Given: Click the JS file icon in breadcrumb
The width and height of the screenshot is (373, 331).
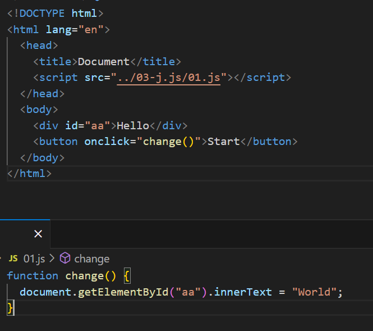Looking at the screenshot, I should [x=13, y=259].
